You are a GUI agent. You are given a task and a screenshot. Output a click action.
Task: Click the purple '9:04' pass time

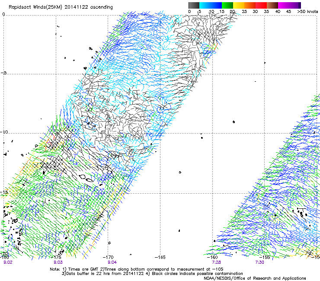pos(112,262)
